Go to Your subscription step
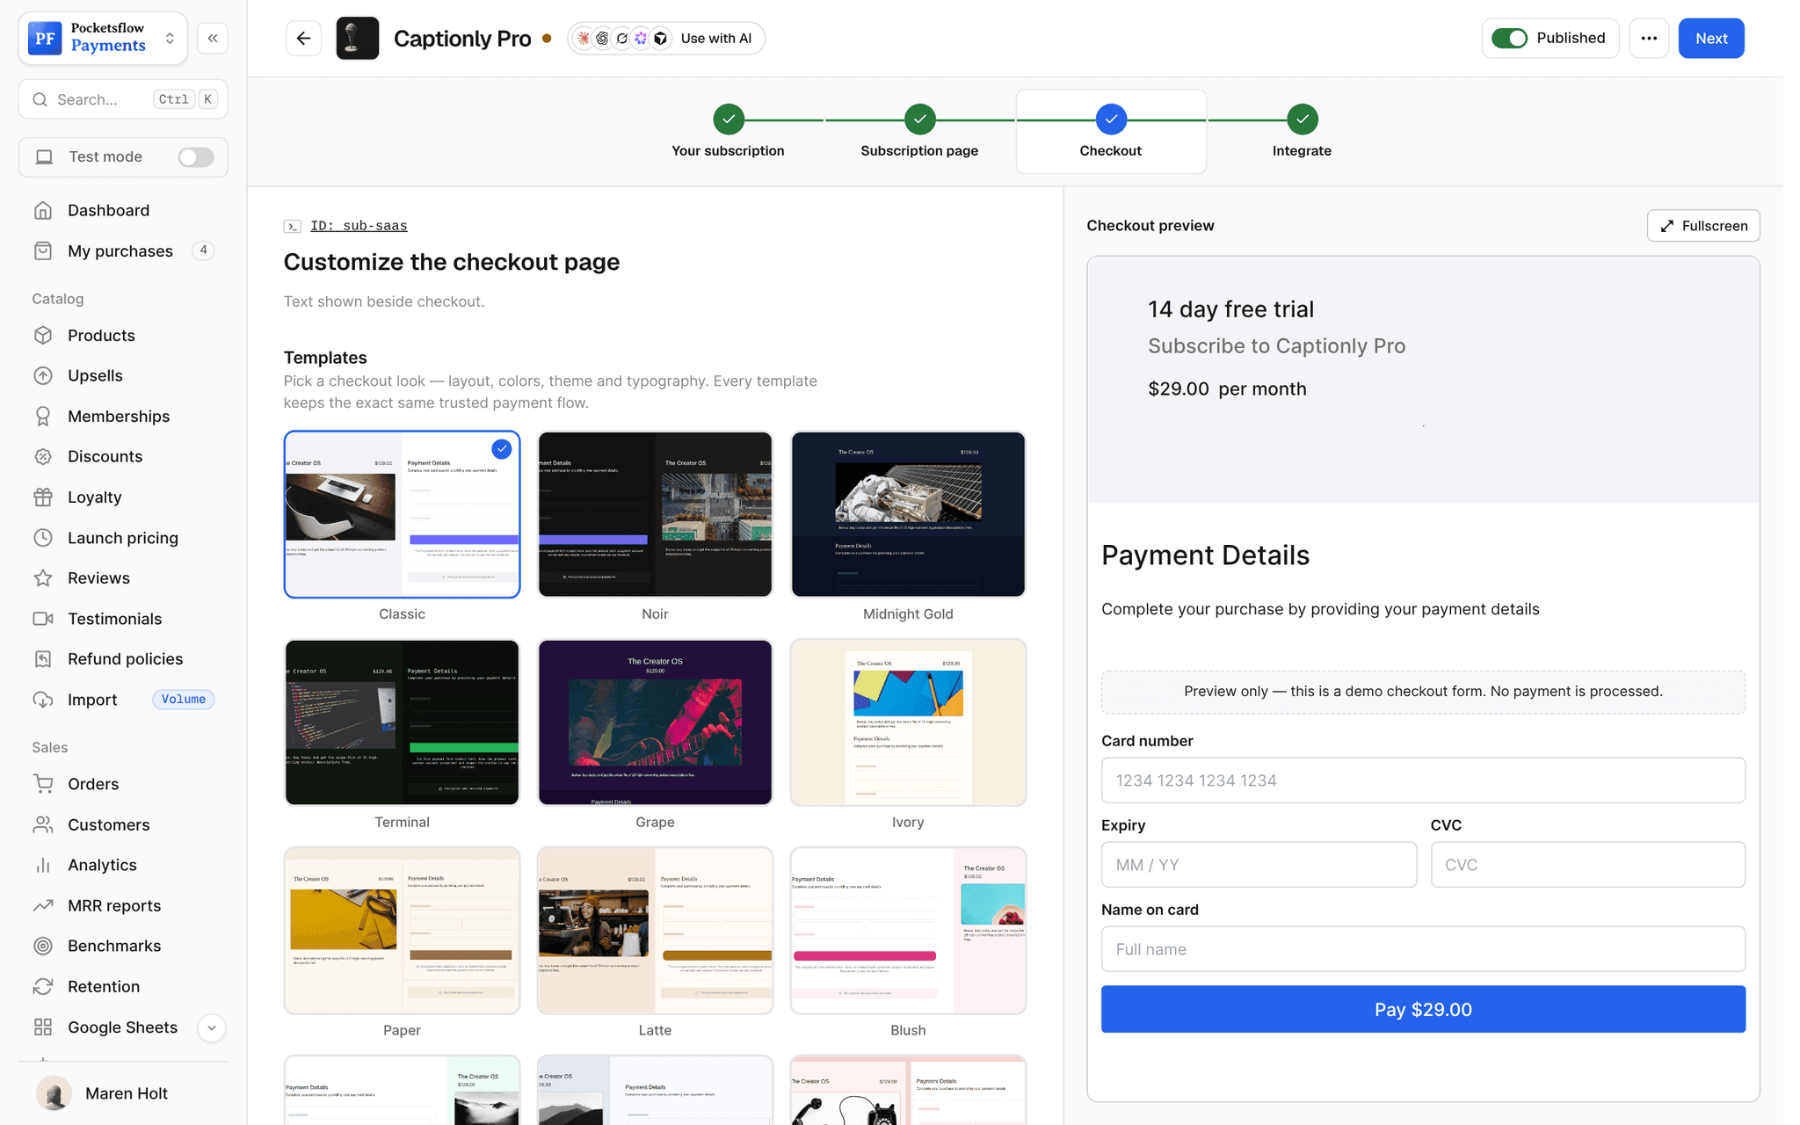Image resolution: width=1800 pixels, height=1125 pixels. pos(728,132)
